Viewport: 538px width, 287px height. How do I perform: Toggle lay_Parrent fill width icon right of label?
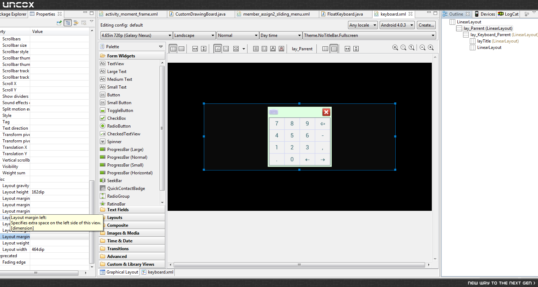[x=347, y=49]
